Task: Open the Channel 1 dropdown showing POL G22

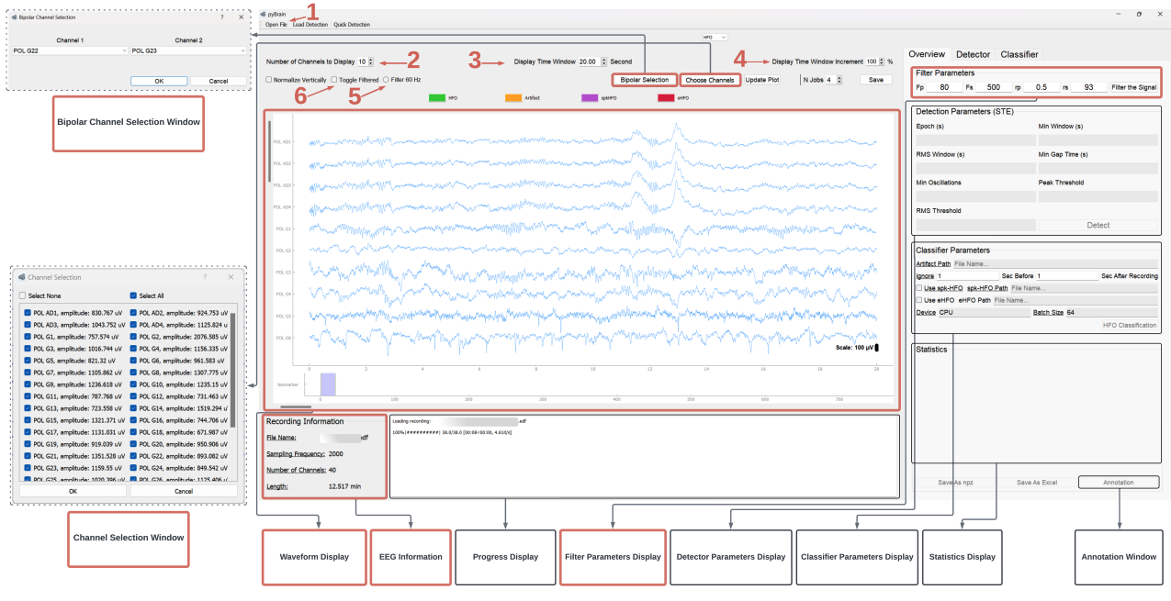Action: [70, 51]
